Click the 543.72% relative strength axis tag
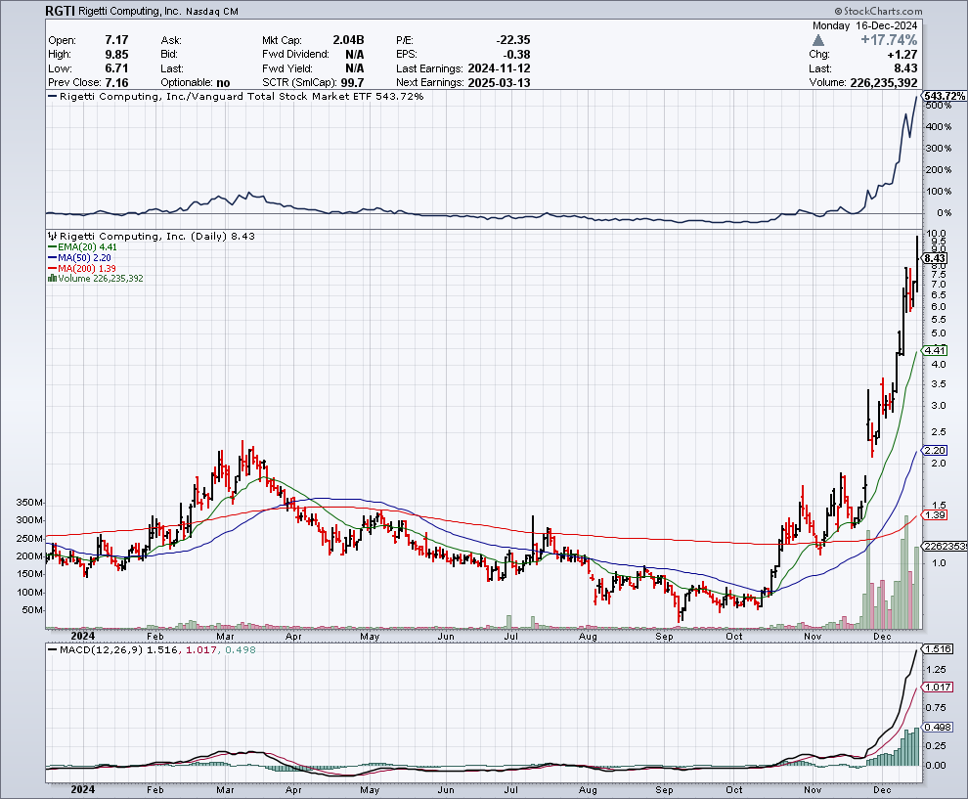Image resolution: width=968 pixels, height=799 pixels. (945, 96)
